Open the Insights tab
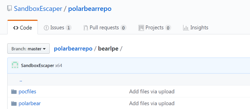Screen dimensions: 250x109 196,28
